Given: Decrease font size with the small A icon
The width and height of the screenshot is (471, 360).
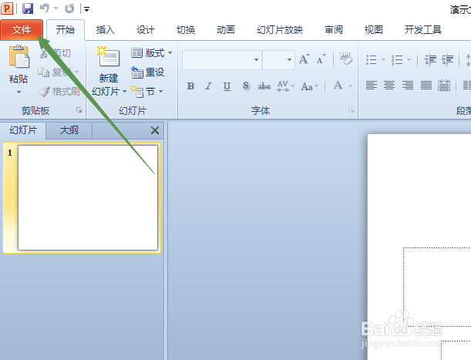Looking at the screenshot, I should pos(321,59).
